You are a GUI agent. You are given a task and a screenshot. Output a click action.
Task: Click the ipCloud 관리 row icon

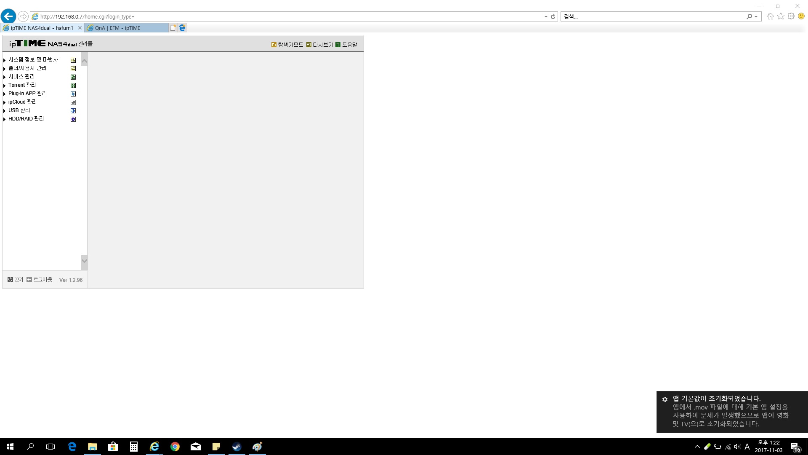click(x=73, y=102)
